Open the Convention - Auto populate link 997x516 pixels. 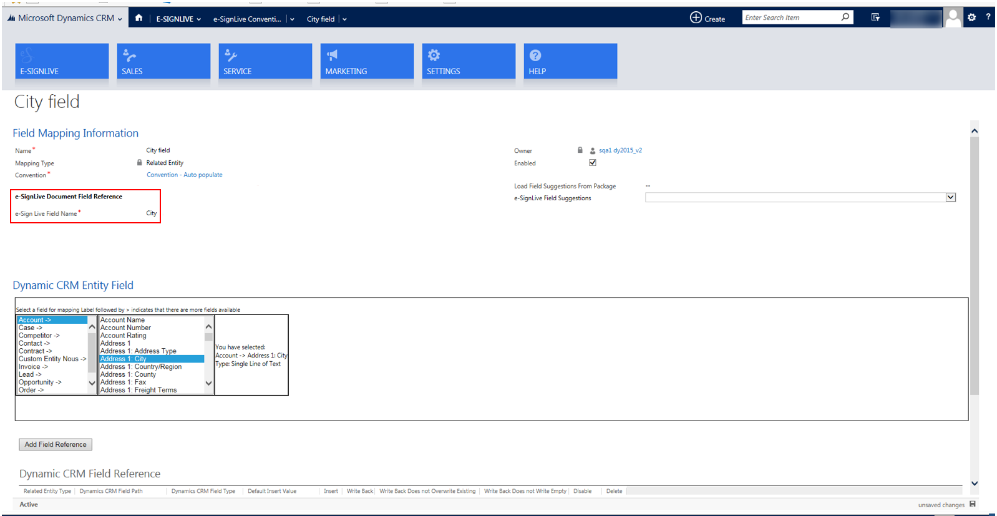tap(184, 175)
